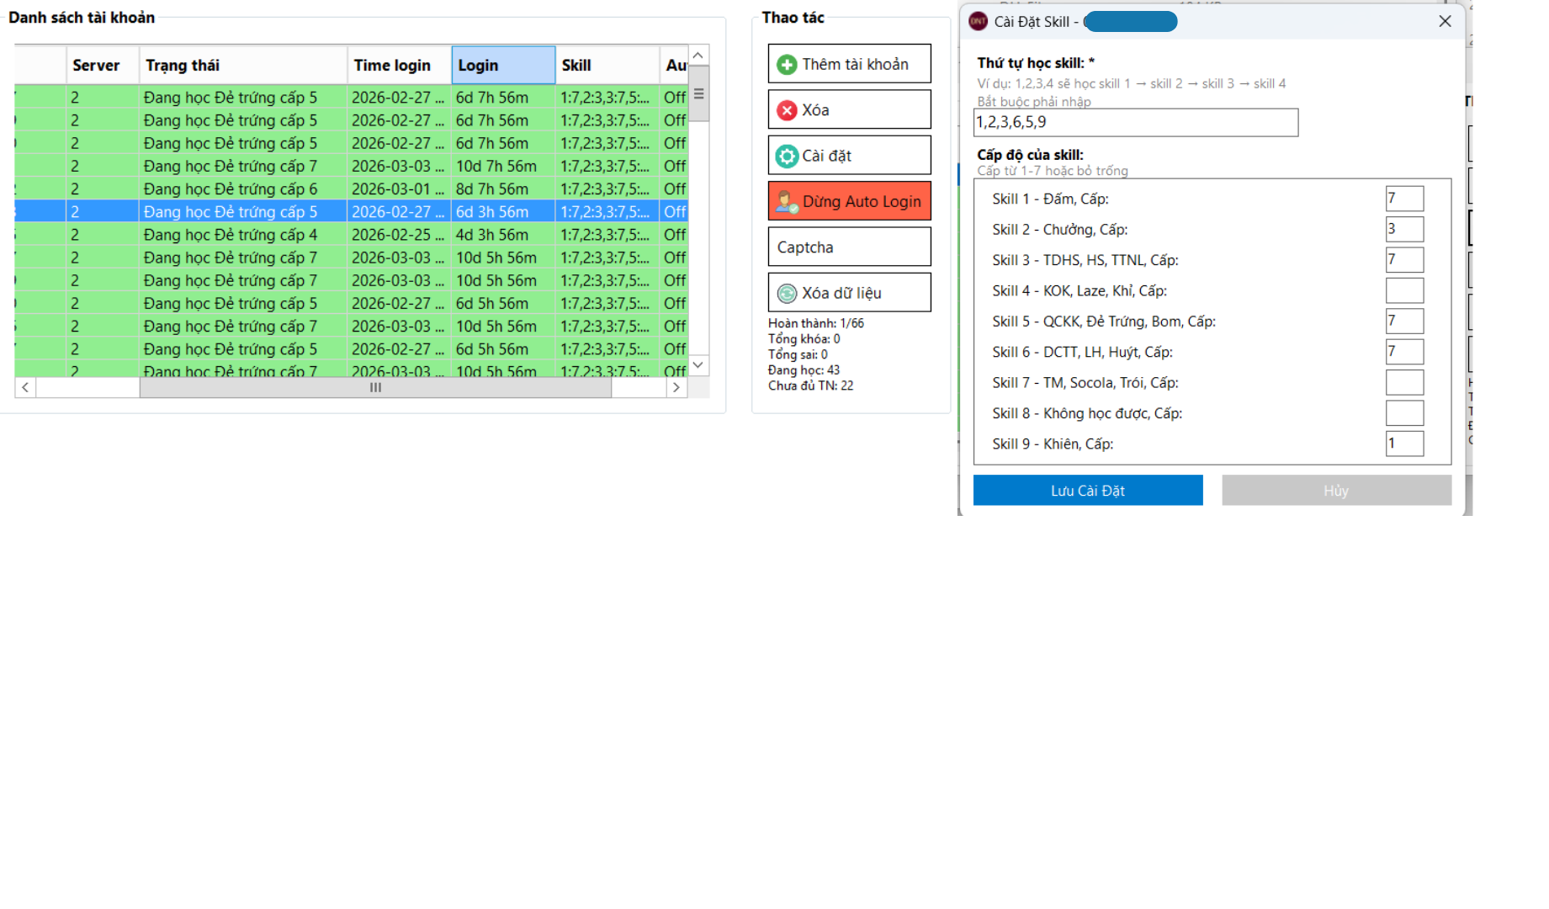Click the Skill 9 Khiên level field
Viewport: 1549px width, 909px height.
1403,444
